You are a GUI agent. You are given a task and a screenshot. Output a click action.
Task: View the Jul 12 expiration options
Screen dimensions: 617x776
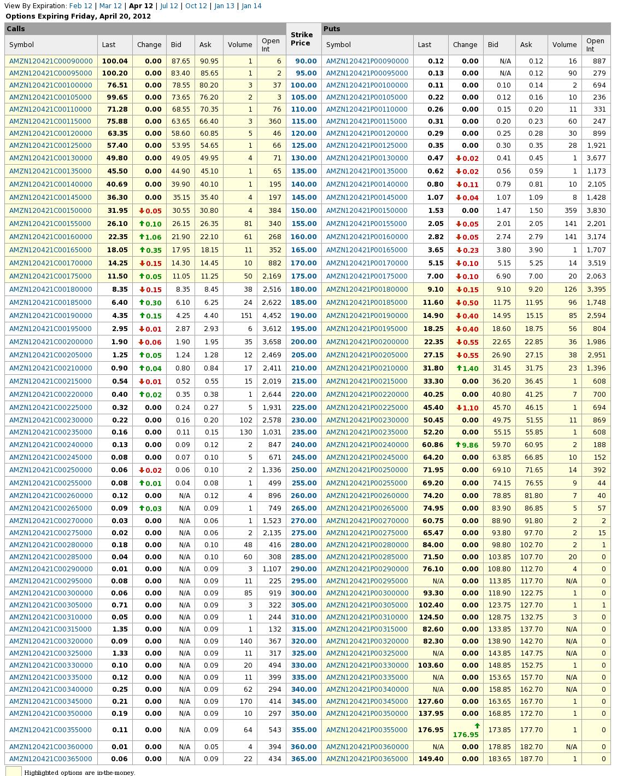169,6
